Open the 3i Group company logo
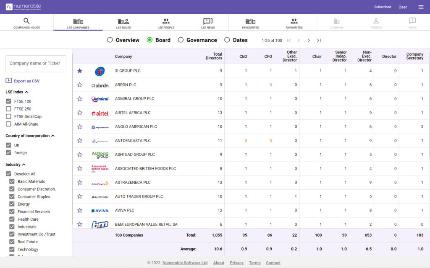Image resolution: width=430 pixels, height=268 pixels. click(x=100, y=71)
